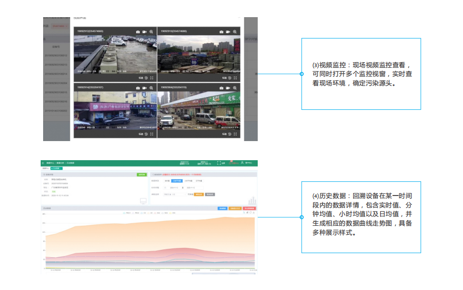Switch 标清 quality on camera 19092913
Viewport: 463px width, 290px height.
[224, 78]
